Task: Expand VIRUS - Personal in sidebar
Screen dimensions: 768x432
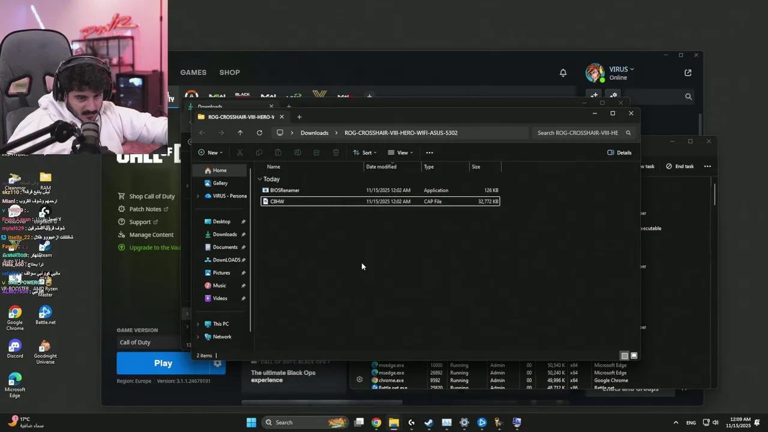Action: (x=198, y=196)
